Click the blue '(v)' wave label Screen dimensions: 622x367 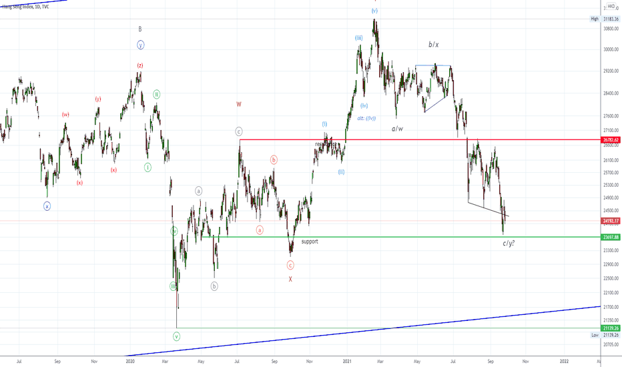pos(374,11)
